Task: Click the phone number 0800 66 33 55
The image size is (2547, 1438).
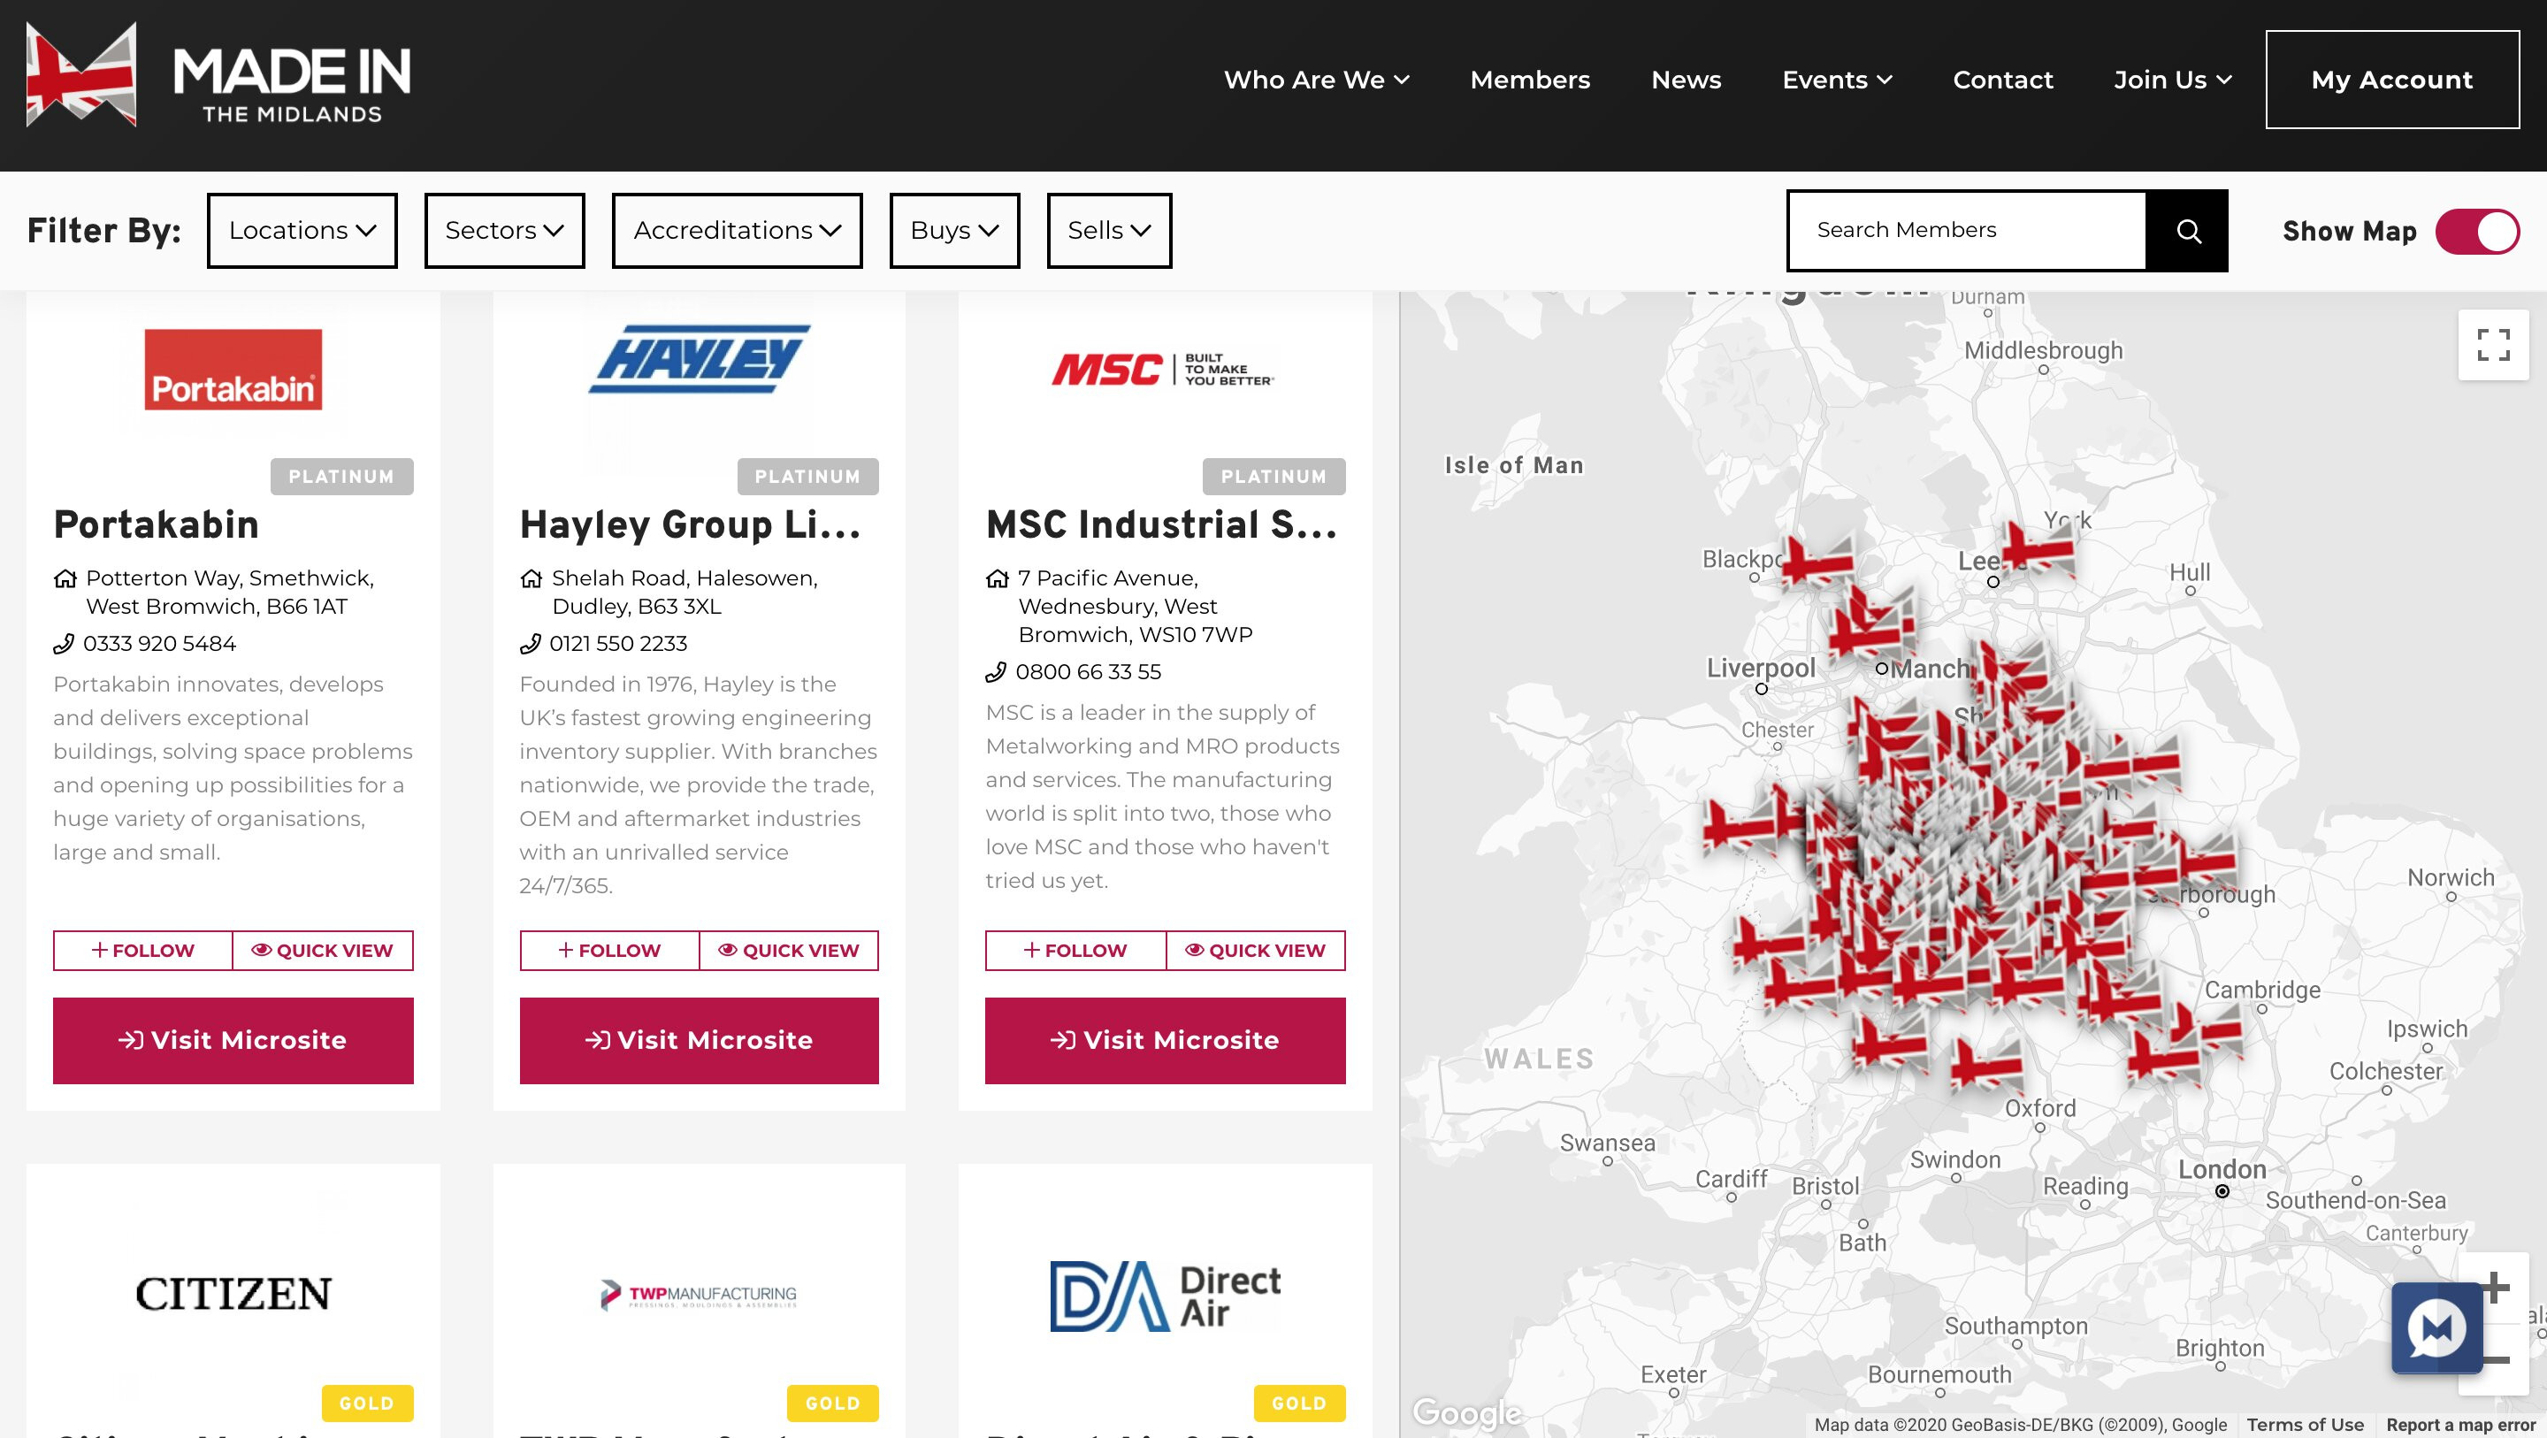Action: 1088,672
